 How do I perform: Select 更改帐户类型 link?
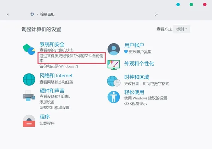pos(140,52)
